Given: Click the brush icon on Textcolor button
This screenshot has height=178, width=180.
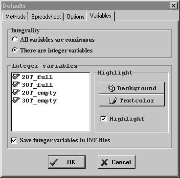Looking at the screenshot, I should click(x=113, y=101).
